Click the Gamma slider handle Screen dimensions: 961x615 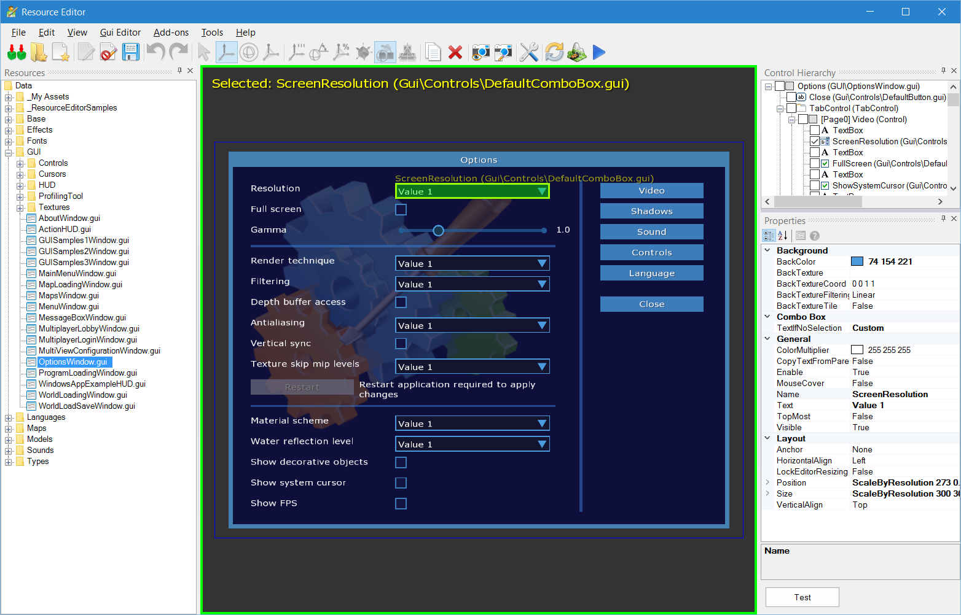(438, 231)
